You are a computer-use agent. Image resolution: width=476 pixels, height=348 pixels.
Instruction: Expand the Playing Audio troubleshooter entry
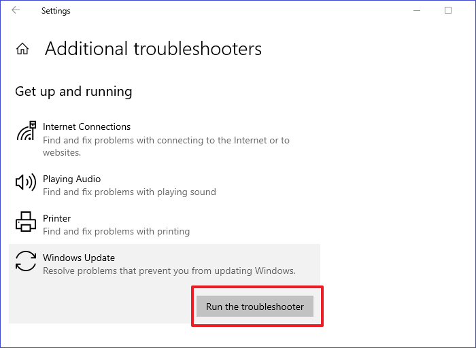[x=71, y=179]
